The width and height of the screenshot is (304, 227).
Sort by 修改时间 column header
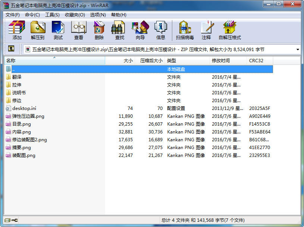(228, 60)
